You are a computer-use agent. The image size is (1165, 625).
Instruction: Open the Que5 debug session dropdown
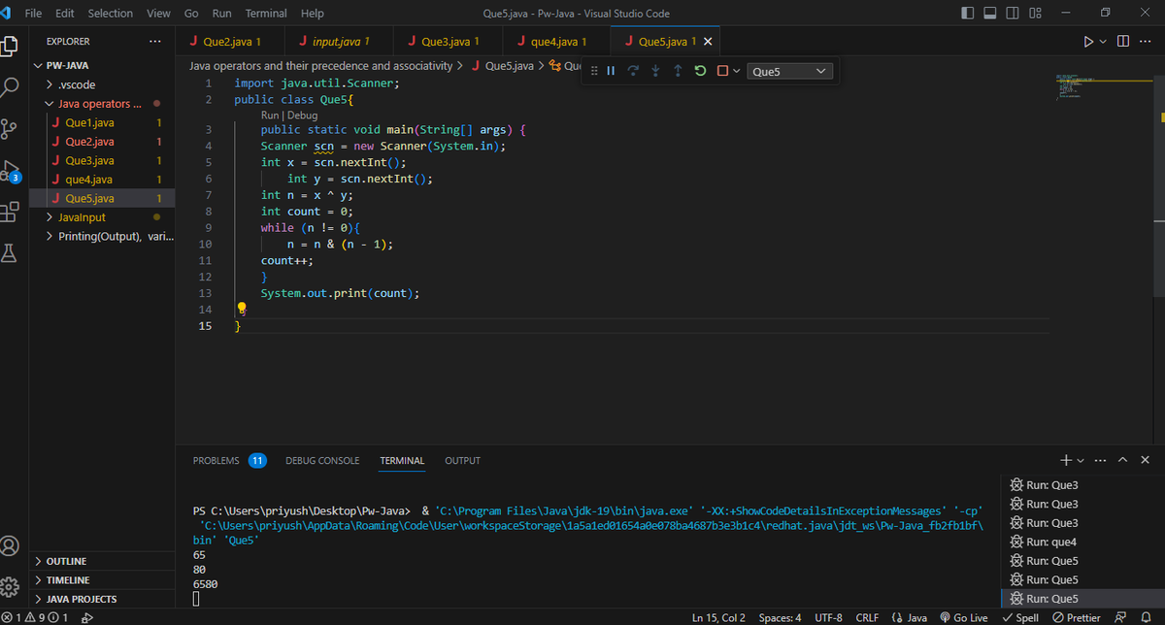(790, 71)
